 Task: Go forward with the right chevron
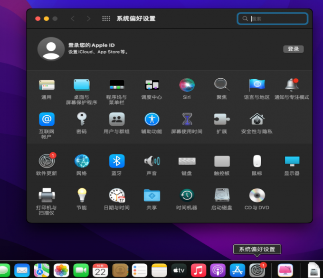tap(88, 19)
